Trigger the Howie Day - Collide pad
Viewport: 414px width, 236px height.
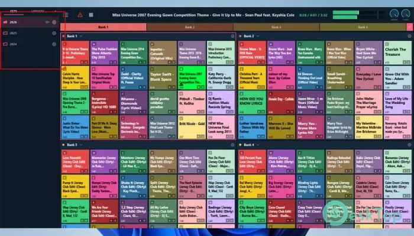point(281,103)
